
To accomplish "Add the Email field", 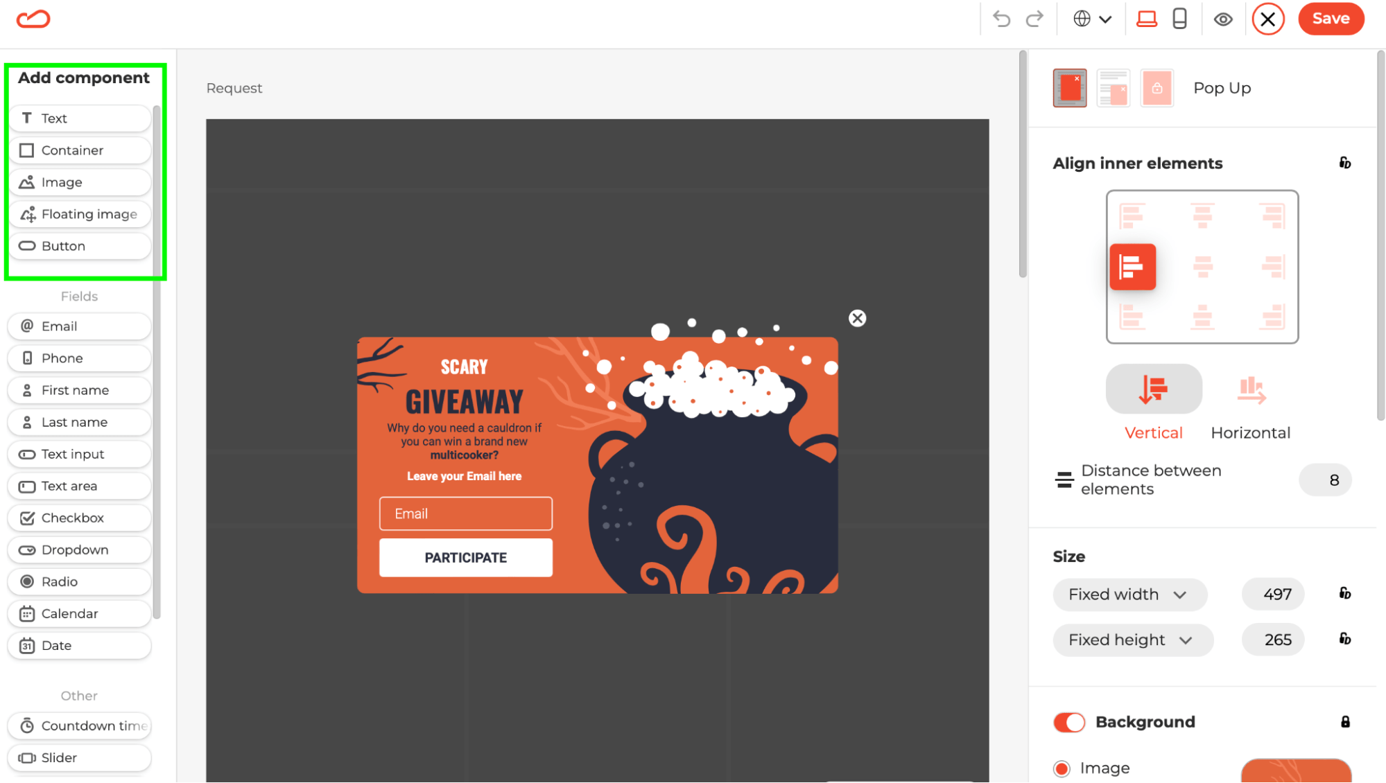I will (x=80, y=326).
